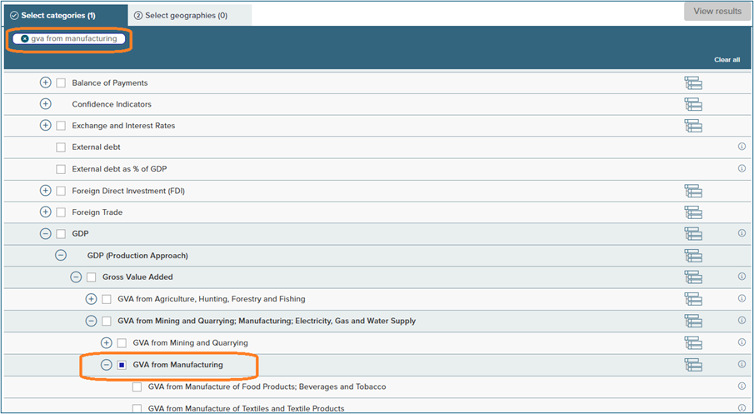
Task: Collapse the Gross Value Added node
Action: coord(76,277)
